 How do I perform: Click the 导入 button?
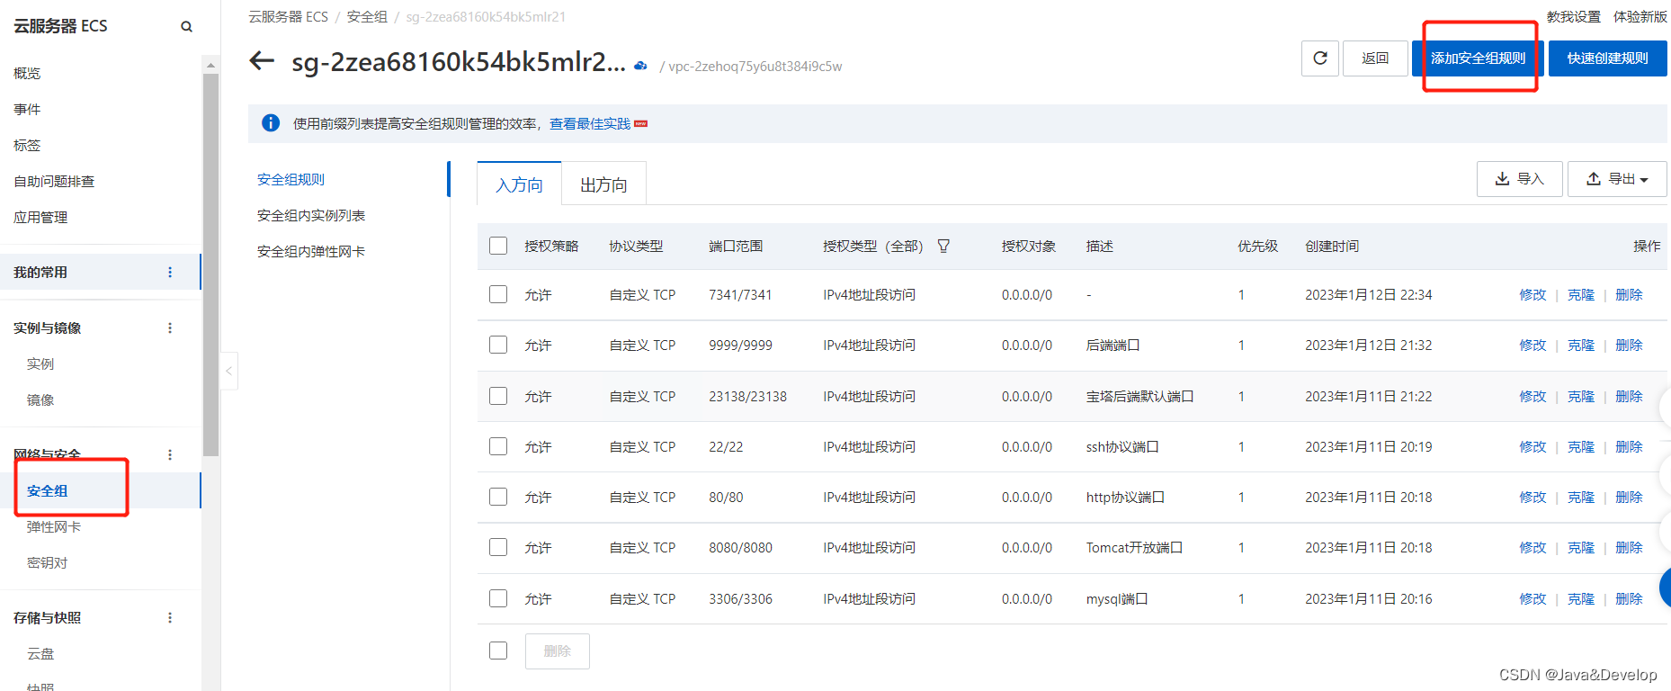pyautogui.click(x=1520, y=179)
